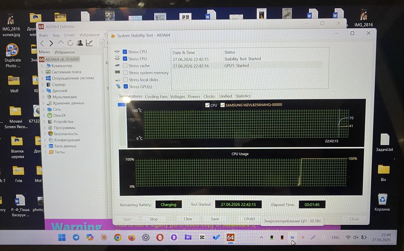Open the Отчет menu in AIDA64
The height and width of the screenshot is (251, 404).
(69, 35)
